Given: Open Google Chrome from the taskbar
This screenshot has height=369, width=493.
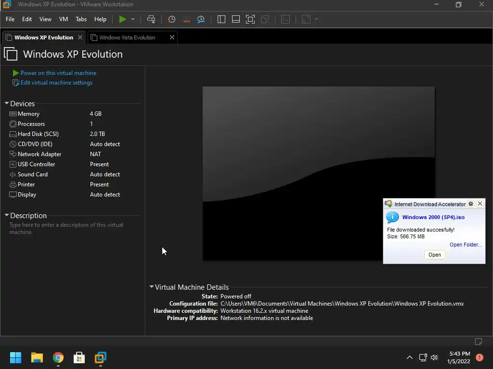Looking at the screenshot, I should pyautogui.click(x=58, y=357).
